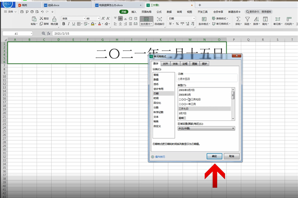
Task: Click the Cells format ribbon icon
Action: pyautogui.click(x=278, y=19)
